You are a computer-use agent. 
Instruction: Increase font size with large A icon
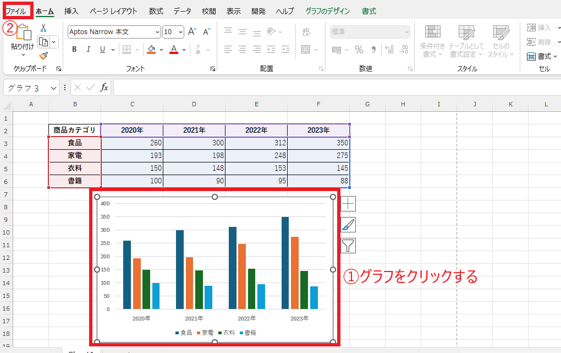pos(192,31)
